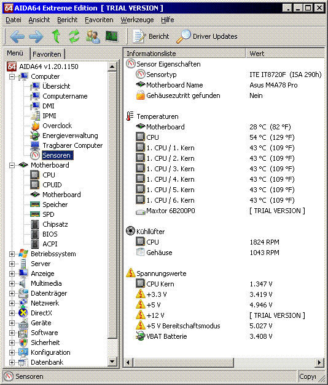This screenshot has height=385, width=328.
Task: Click the Tragbarer Computer laptop icon
Action: click(x=35, y=145)
